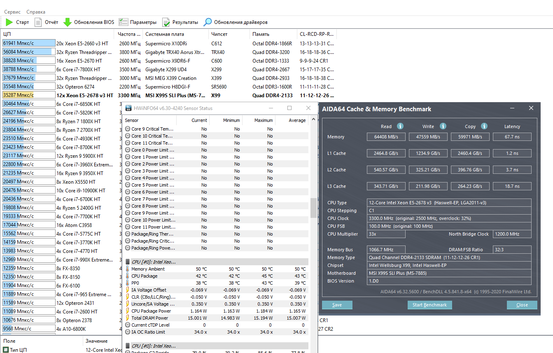This screenshot has width=553, height=353.
Task: Click the Package/Ring Ther... row status icon
Action: click(128, 234)
